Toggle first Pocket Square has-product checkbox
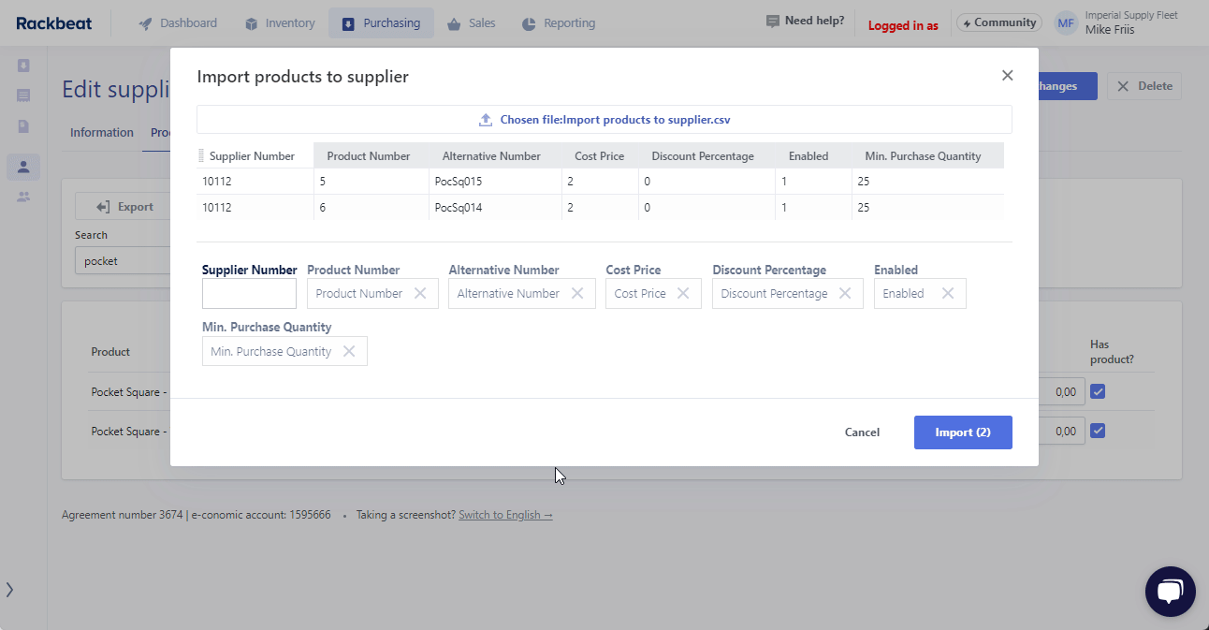This screenshot has width=1209, height=630. click(1098, 392)
